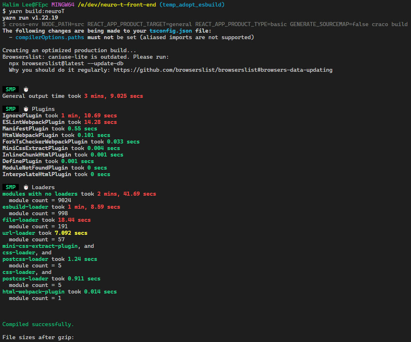Click the SMP badge above General output time

(x=11, y=89)
